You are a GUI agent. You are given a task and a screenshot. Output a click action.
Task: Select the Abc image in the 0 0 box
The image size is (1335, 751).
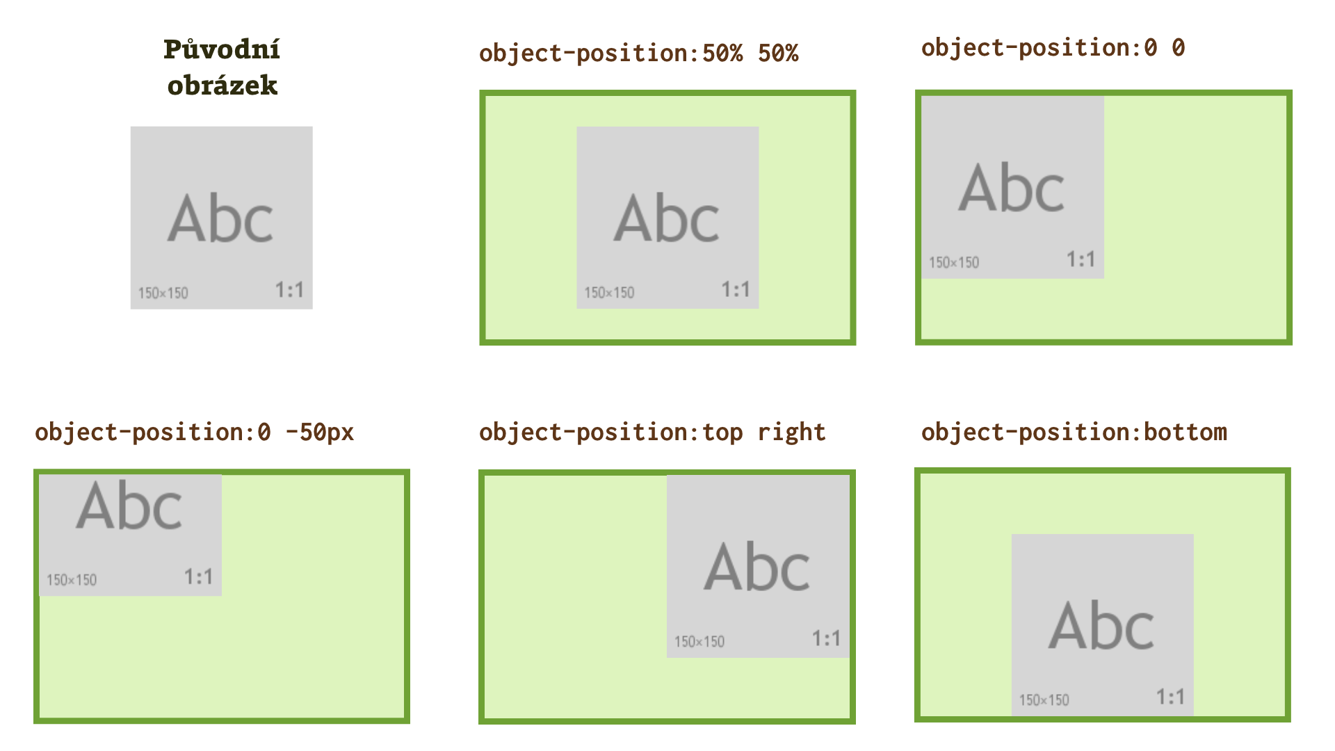[1012, 187]
